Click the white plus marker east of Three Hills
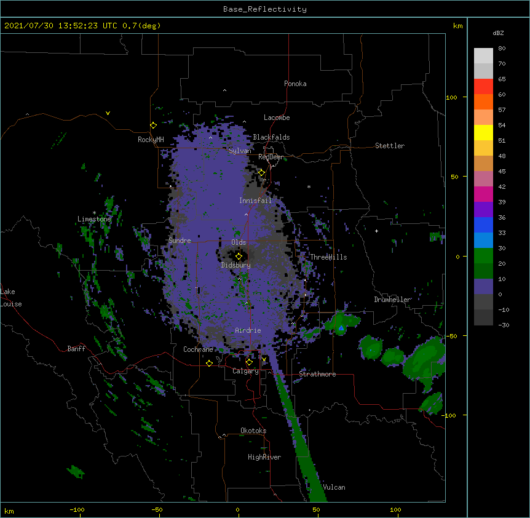This screenshot has width=530, height=518. 376,231
